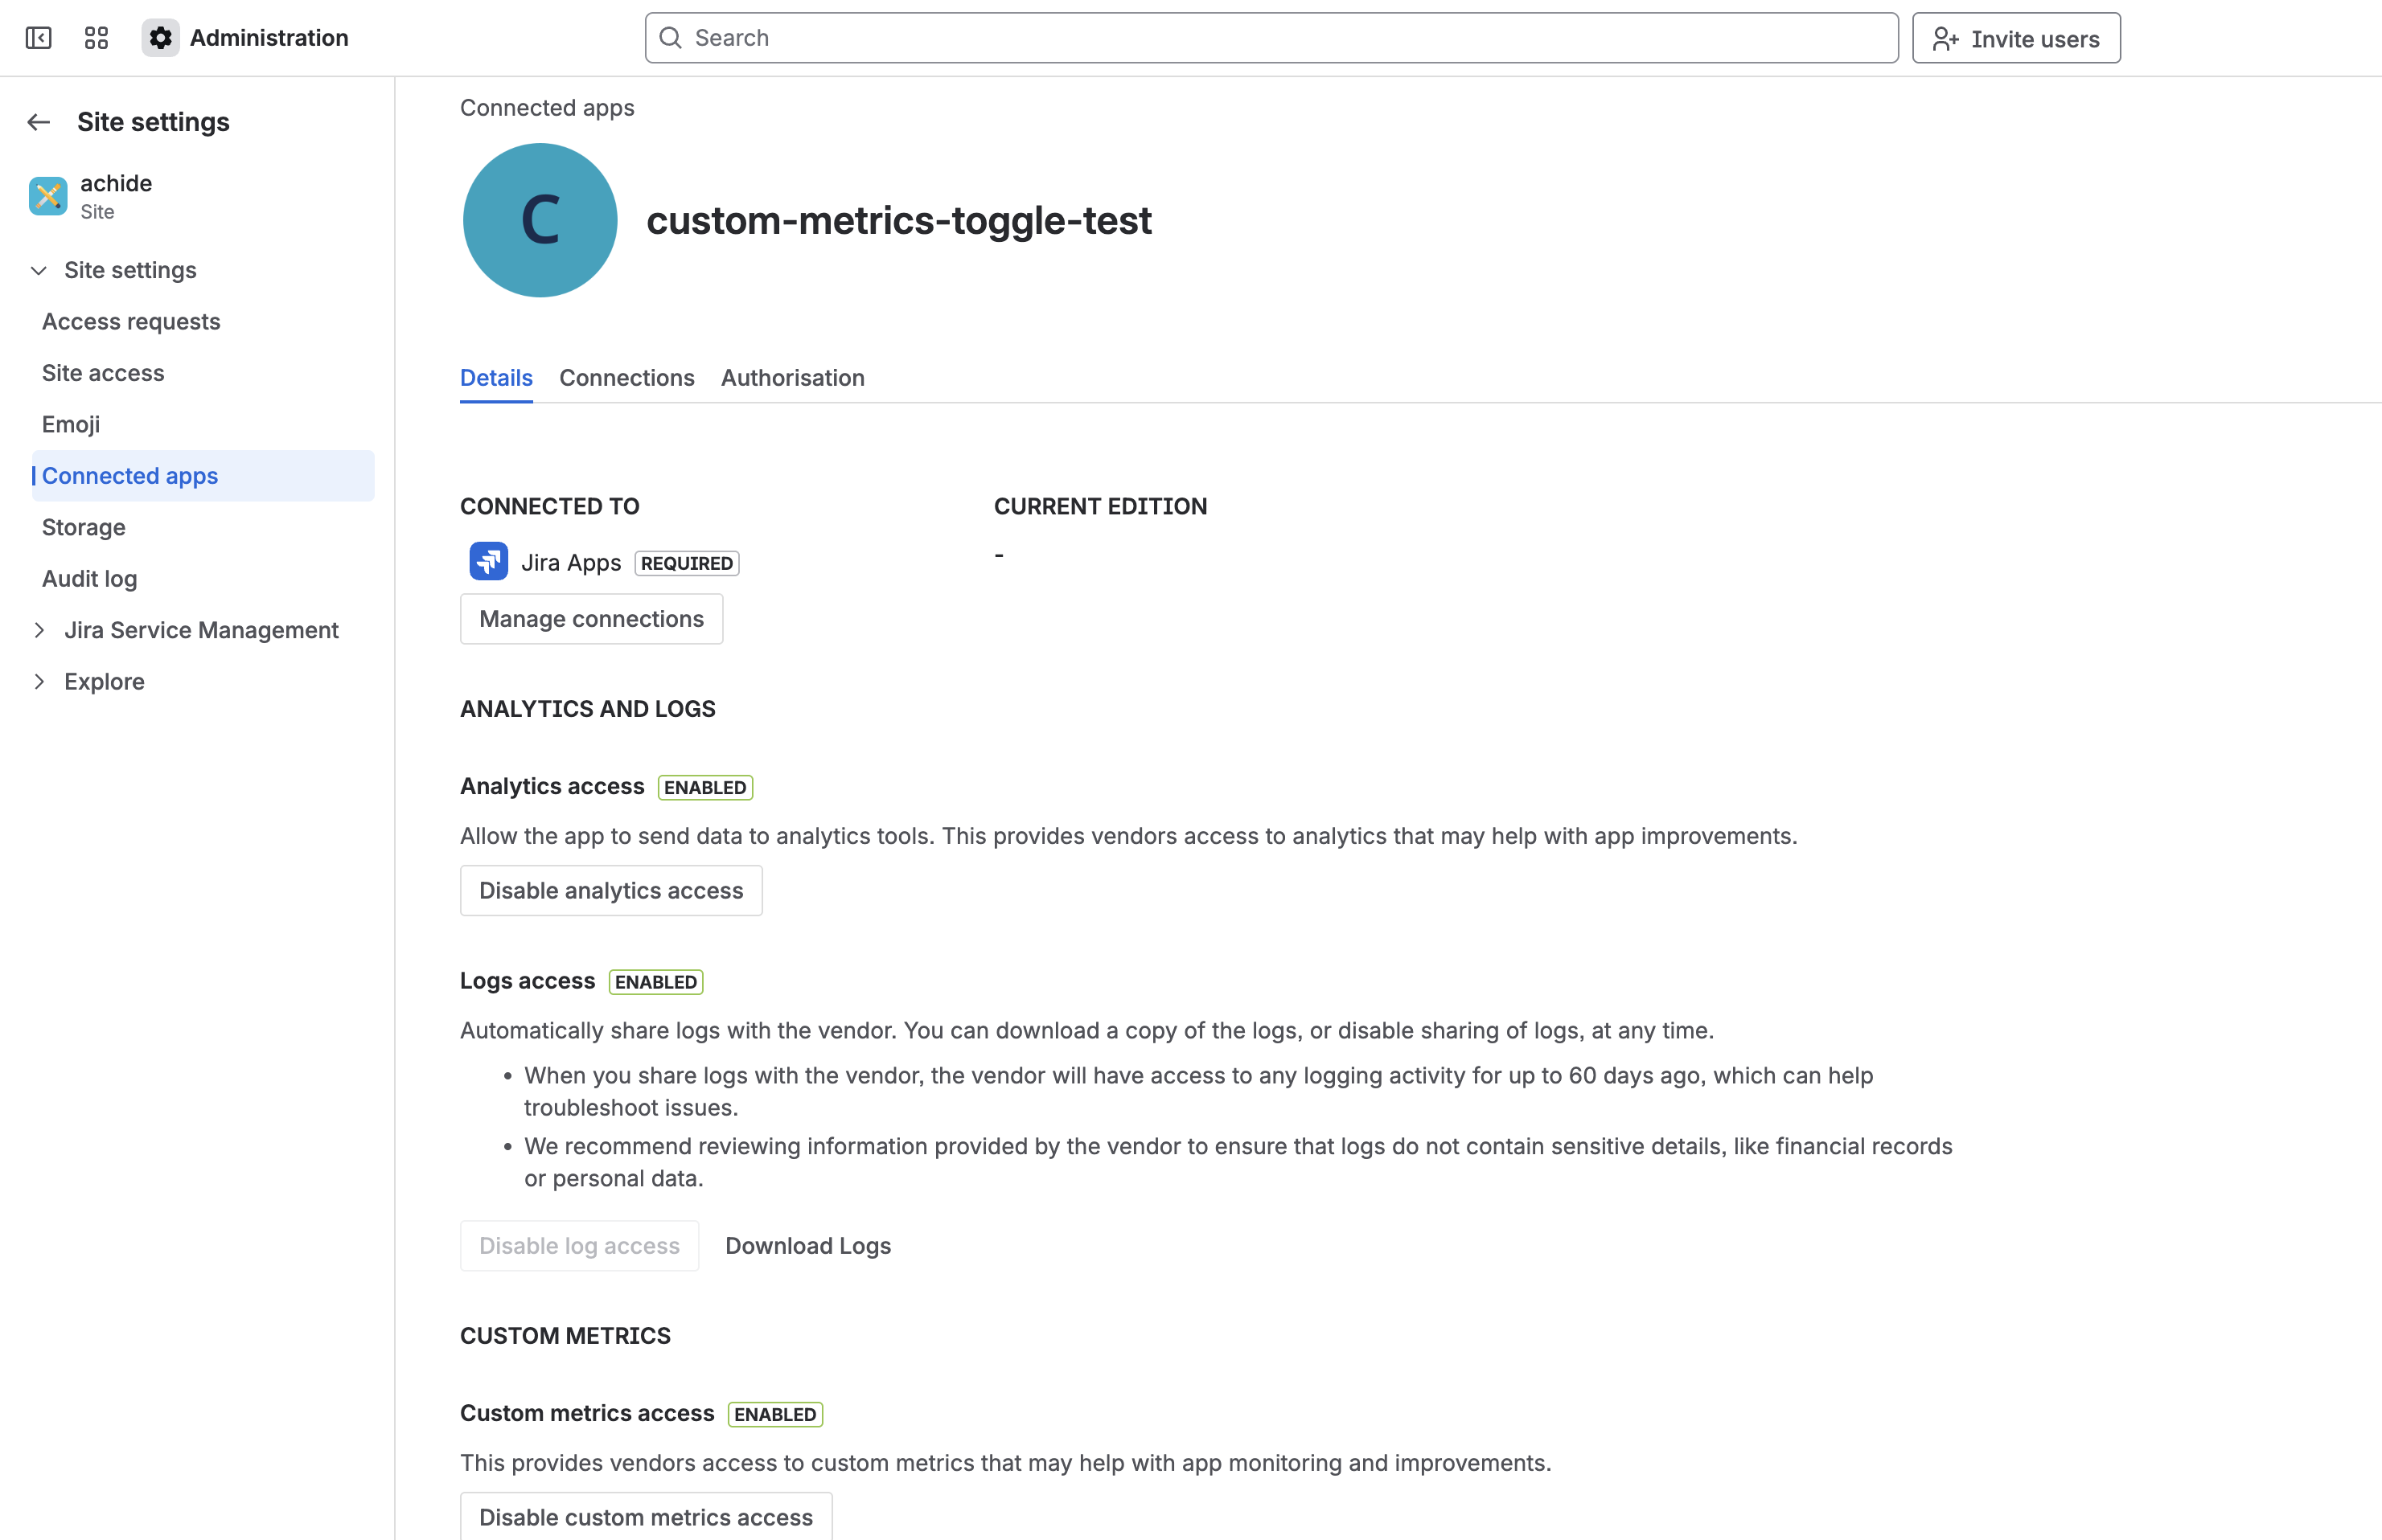The height and width of the screenshot is (1540, 2382).
Task: Expand the Explore section
Action: pos(40,681)
